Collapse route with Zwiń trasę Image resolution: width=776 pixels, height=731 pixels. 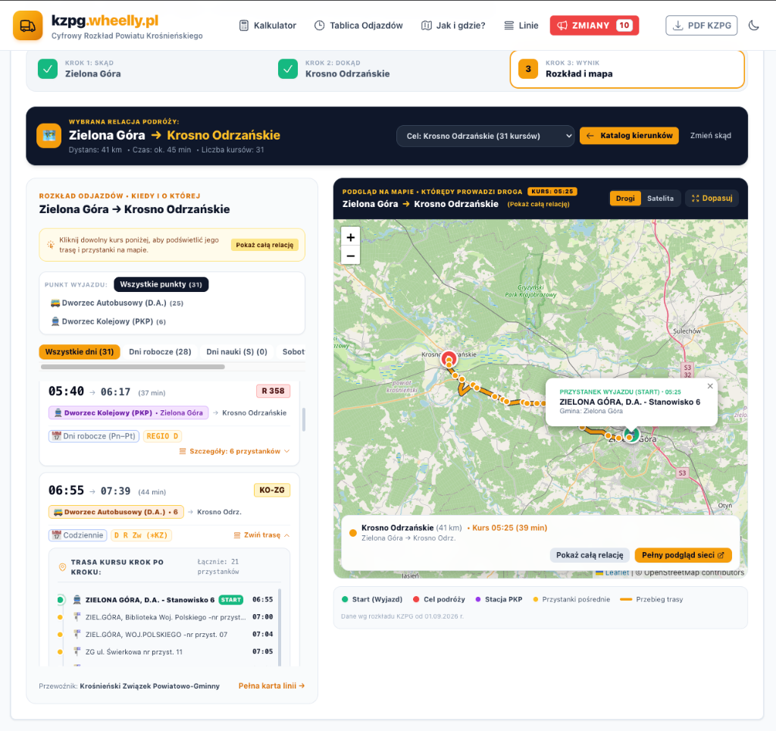pos(261,535)
